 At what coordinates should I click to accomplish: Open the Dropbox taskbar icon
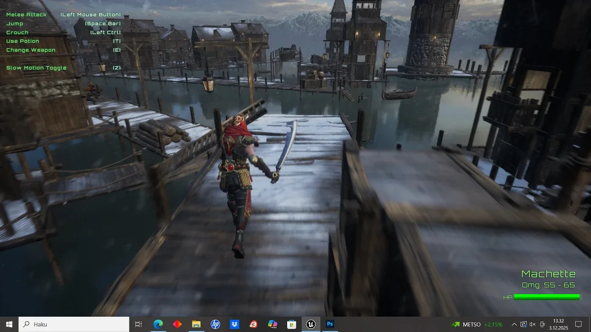[x=234, y=324]
